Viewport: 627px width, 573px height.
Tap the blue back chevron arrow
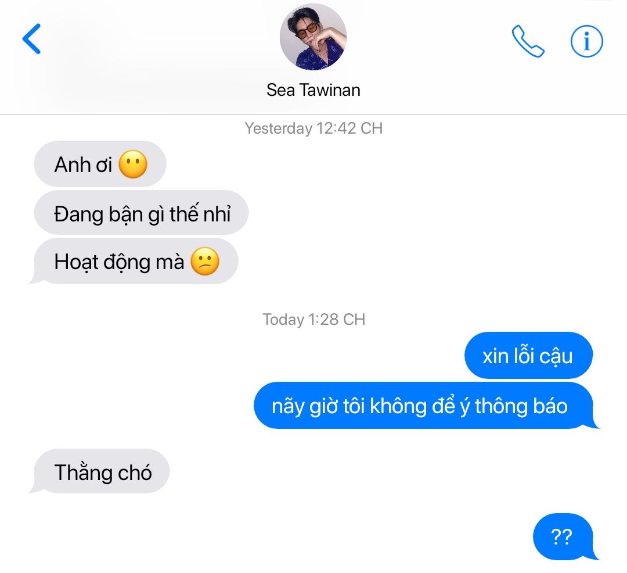(31, 39)
